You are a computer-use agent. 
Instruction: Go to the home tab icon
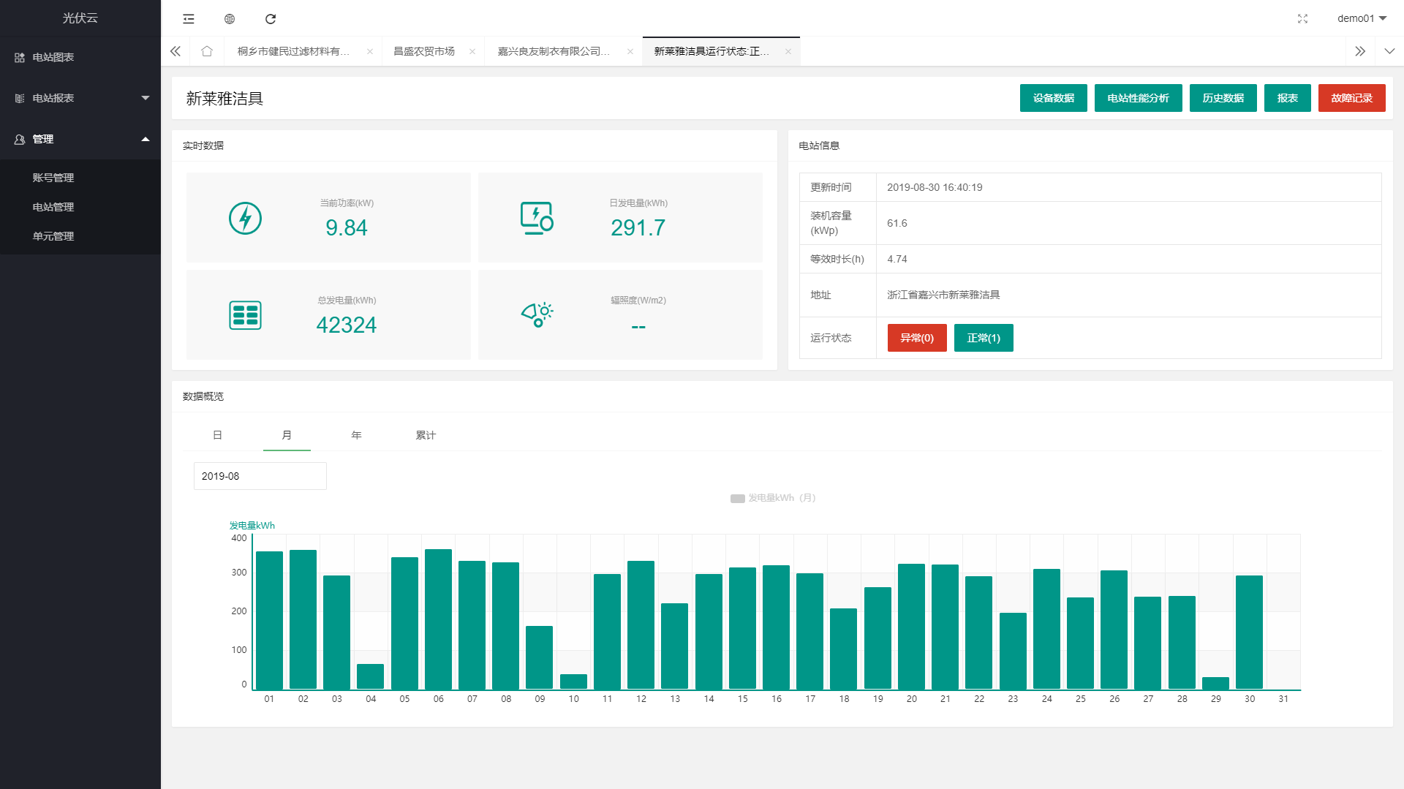[x=207, y=51]
